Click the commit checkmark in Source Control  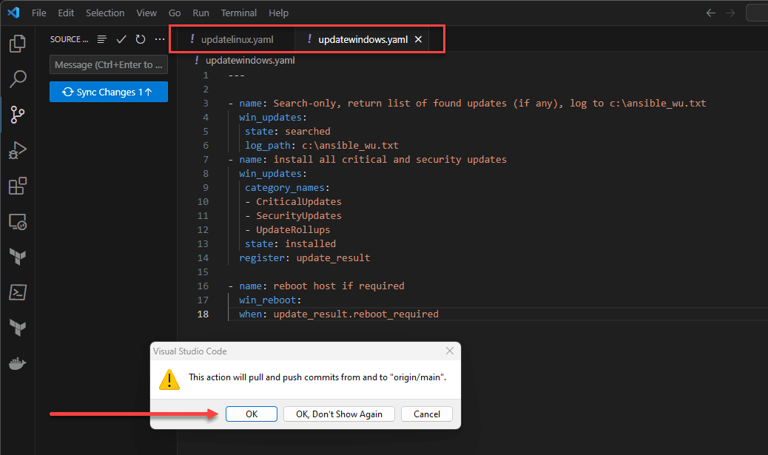click(121, 39)
